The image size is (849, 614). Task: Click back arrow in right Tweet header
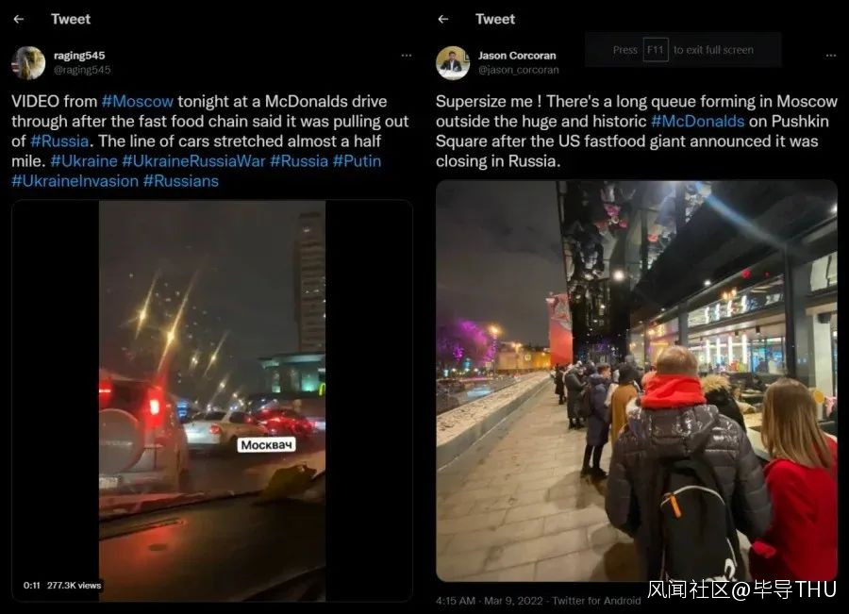coord(443,19)
